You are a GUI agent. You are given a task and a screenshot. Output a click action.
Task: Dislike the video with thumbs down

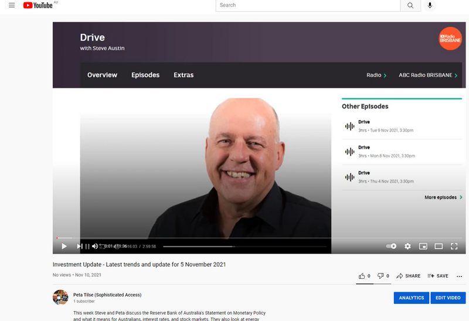click(x=380, y=275)
